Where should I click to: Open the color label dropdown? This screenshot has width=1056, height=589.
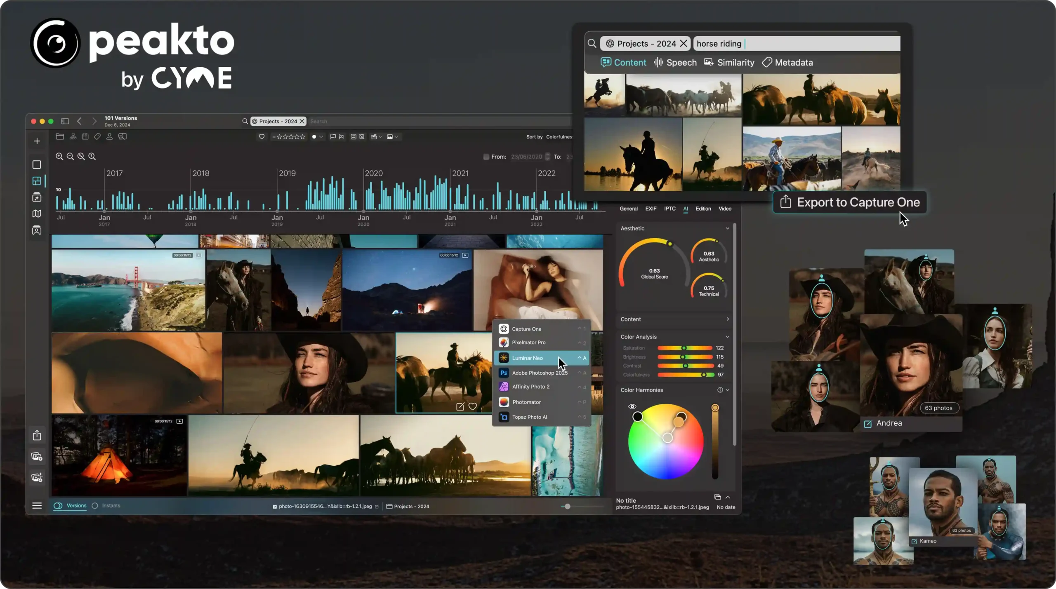tap(317, 137)
